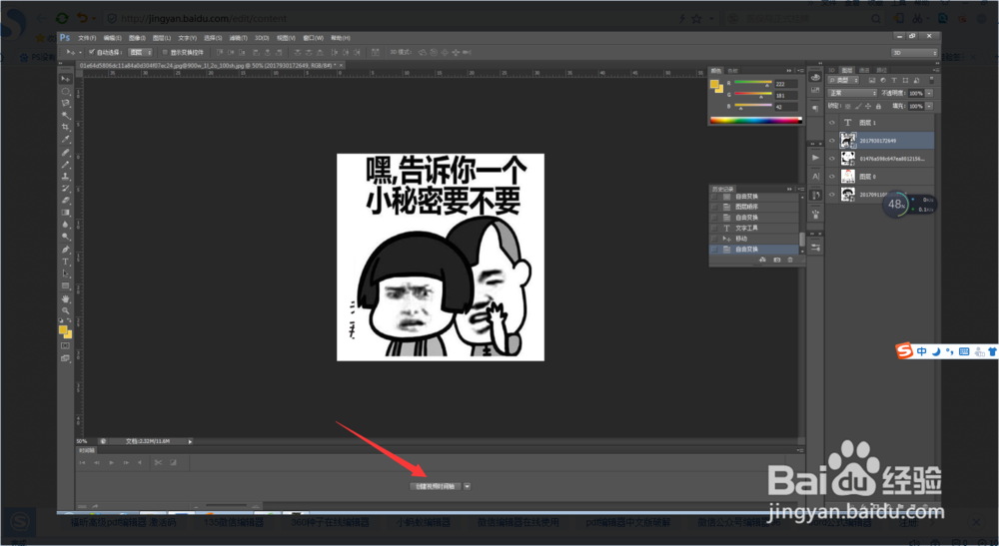Filter layers by text type icon

894,80
